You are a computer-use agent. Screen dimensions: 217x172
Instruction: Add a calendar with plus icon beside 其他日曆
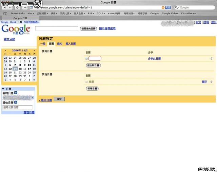(x=16, y=102)
